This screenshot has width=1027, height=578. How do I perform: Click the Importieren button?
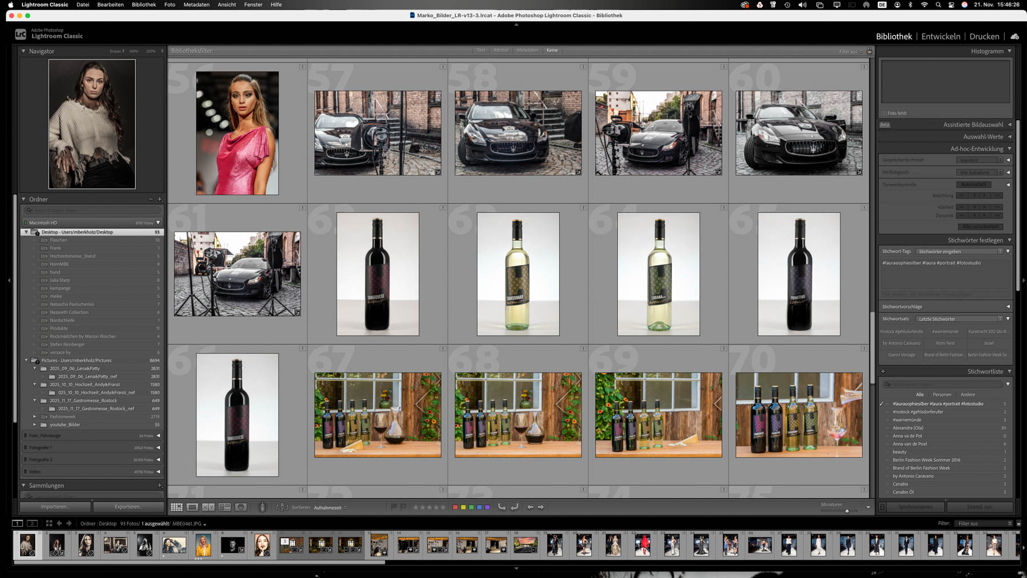(55, 507)
